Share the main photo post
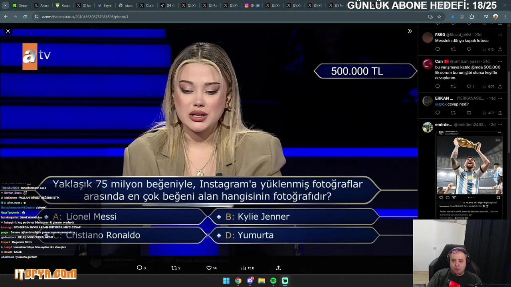This screenshot has height=287, width=511. click(278, 268)
